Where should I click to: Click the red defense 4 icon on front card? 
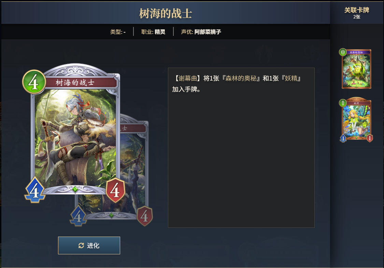tap(115, 190)
